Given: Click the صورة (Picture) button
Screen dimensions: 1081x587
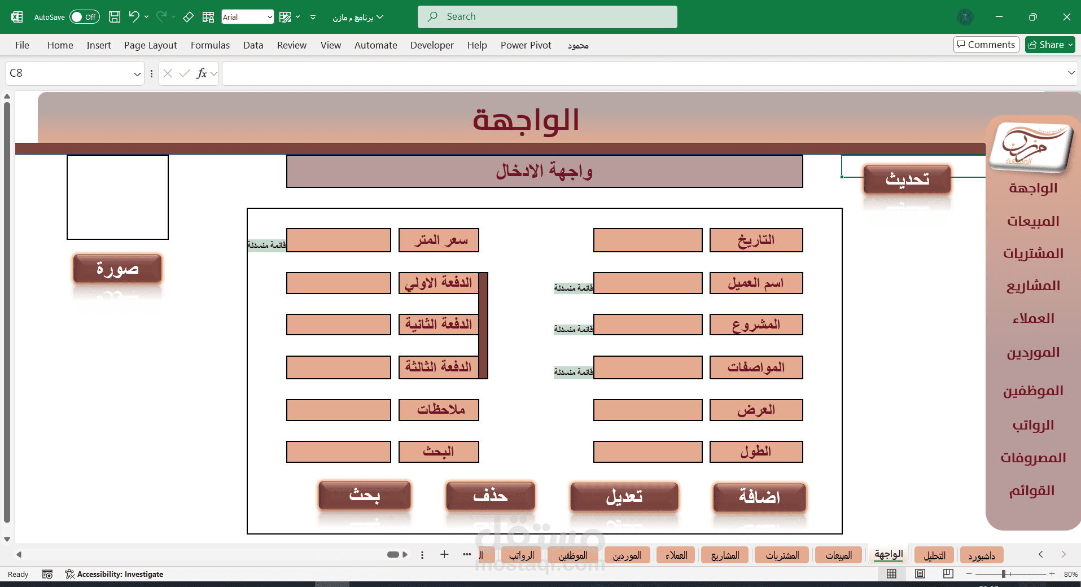Looking at the screenshot, I should point(117,268).
